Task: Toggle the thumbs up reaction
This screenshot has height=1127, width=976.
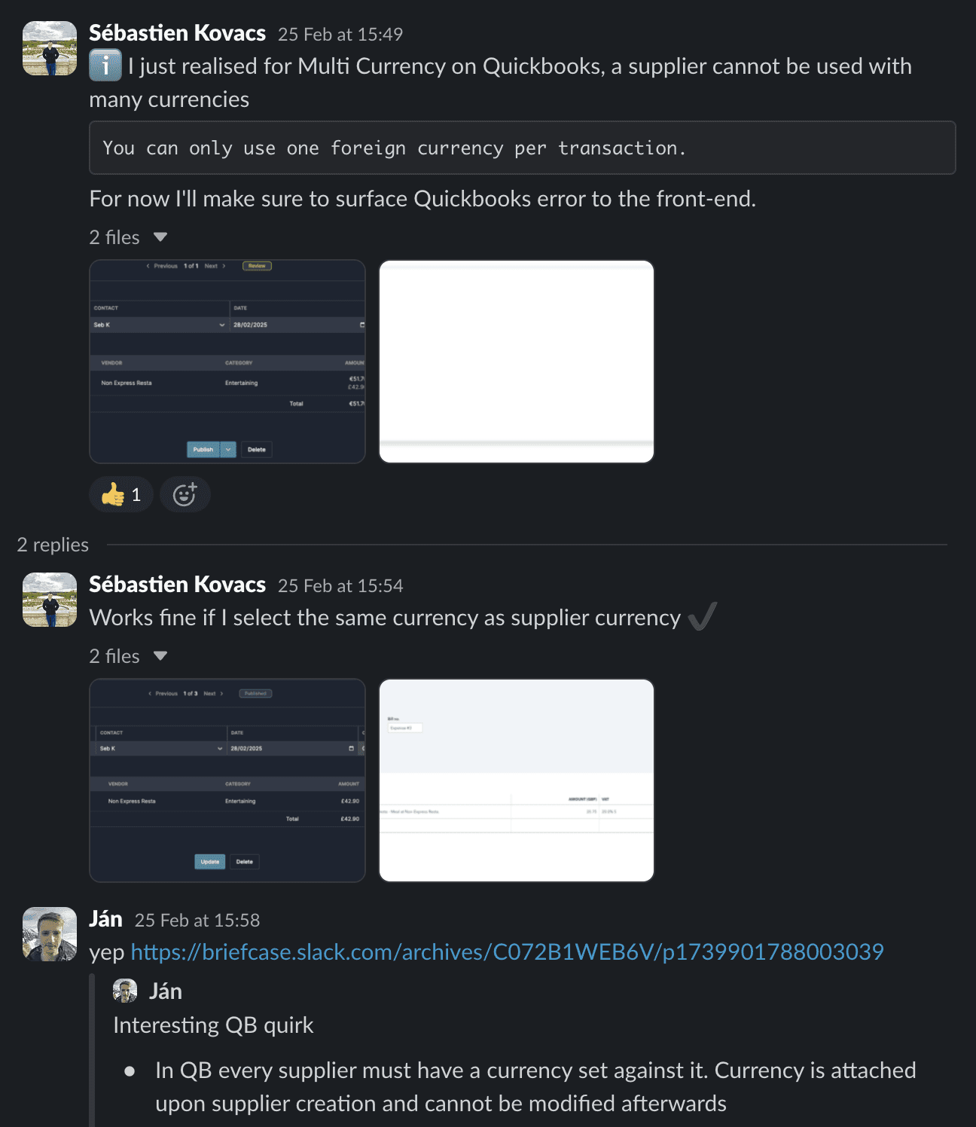Action: 121,495
